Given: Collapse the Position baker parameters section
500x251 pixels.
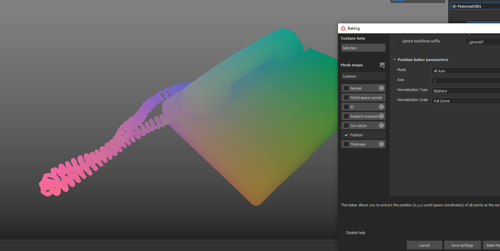Looking at the screenshot, I should (394, 60).
